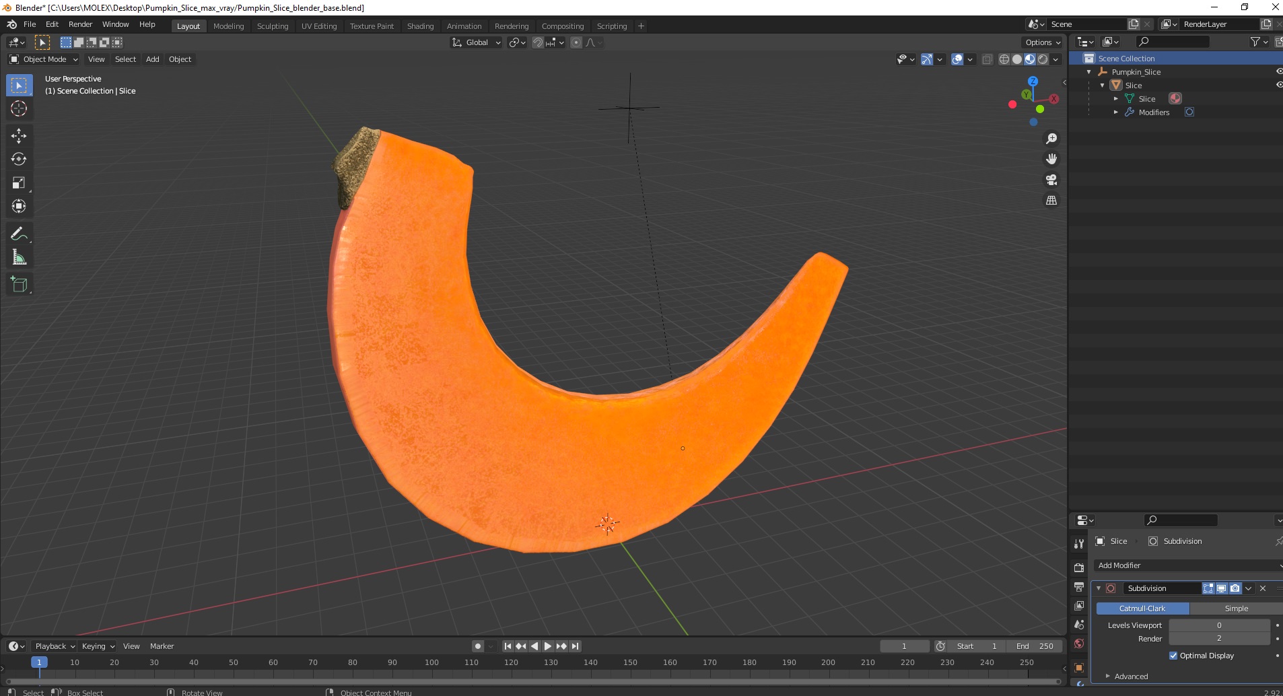Adjust the Levels Viewport value field
Image resolution: width=1283 pixels, height=696 pixels.
point(1219,625)
